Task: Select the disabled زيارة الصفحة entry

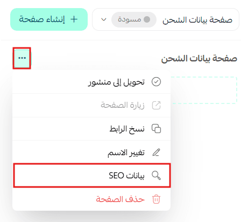Action: tap(91, 105)
